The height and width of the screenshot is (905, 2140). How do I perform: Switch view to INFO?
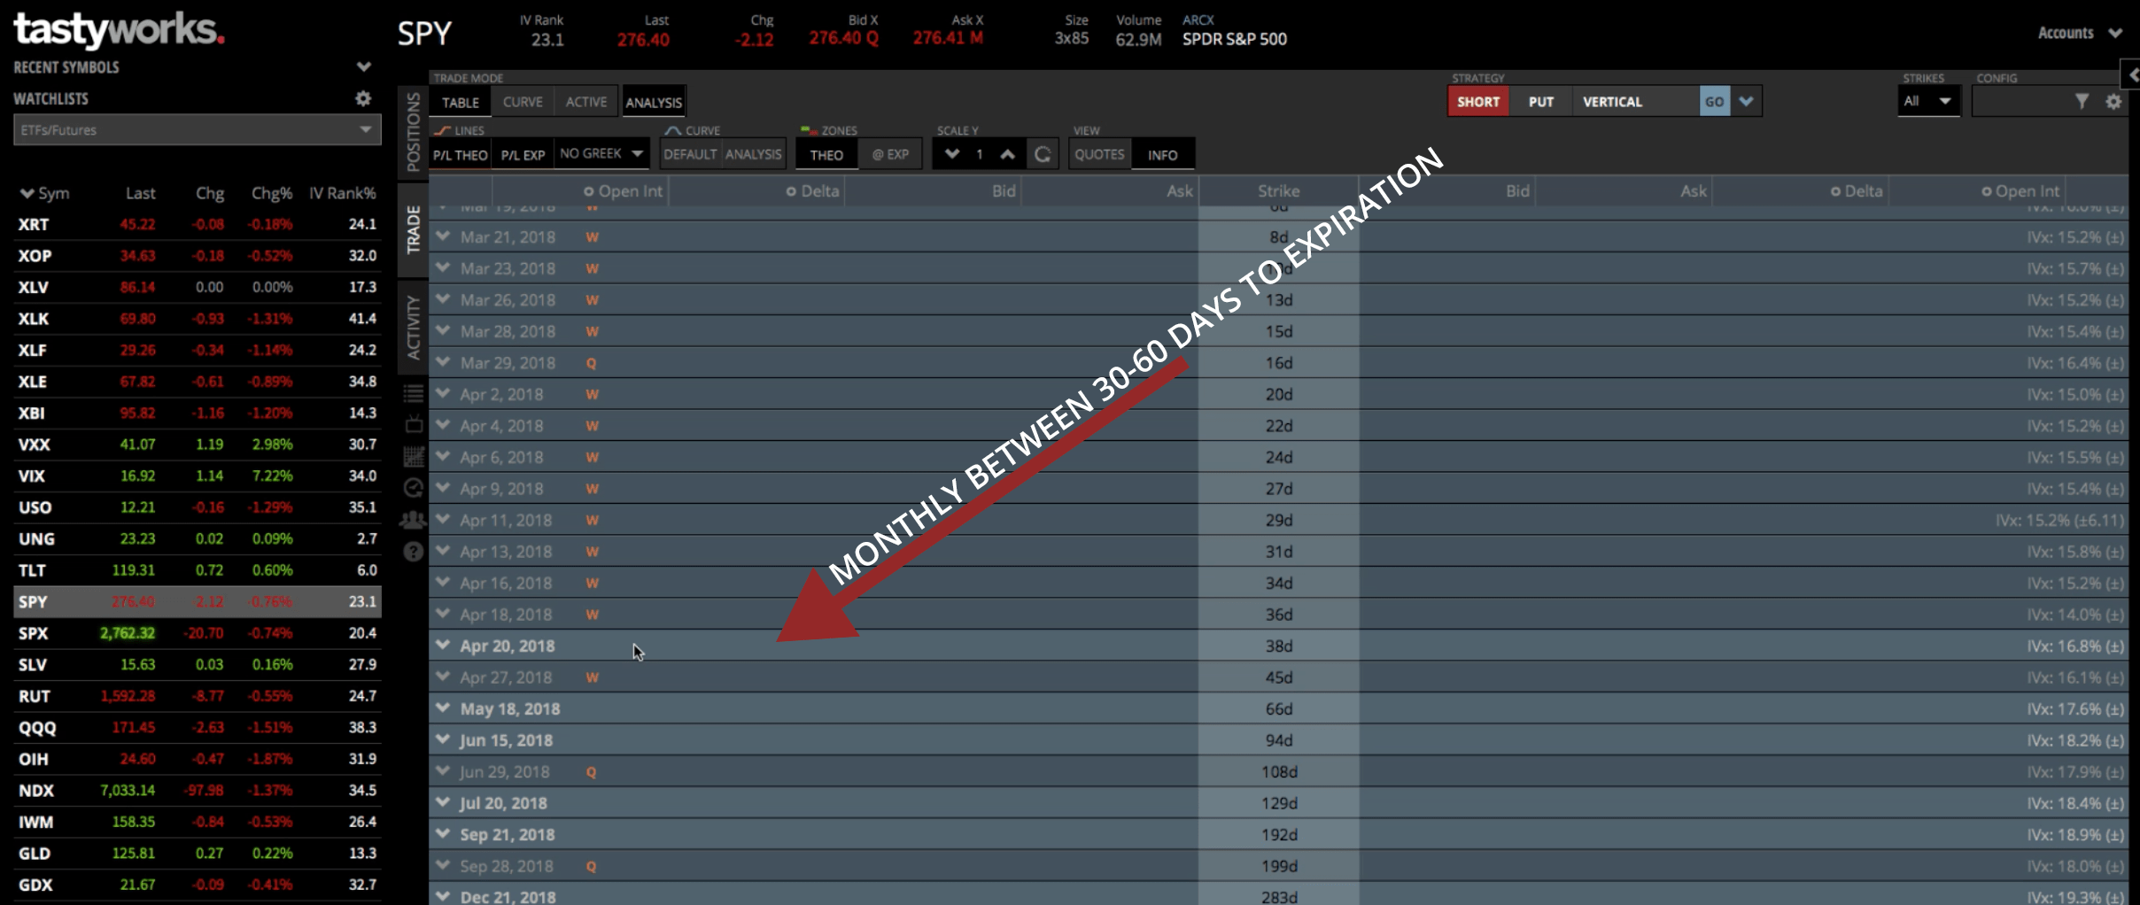tap(1162, 155)
